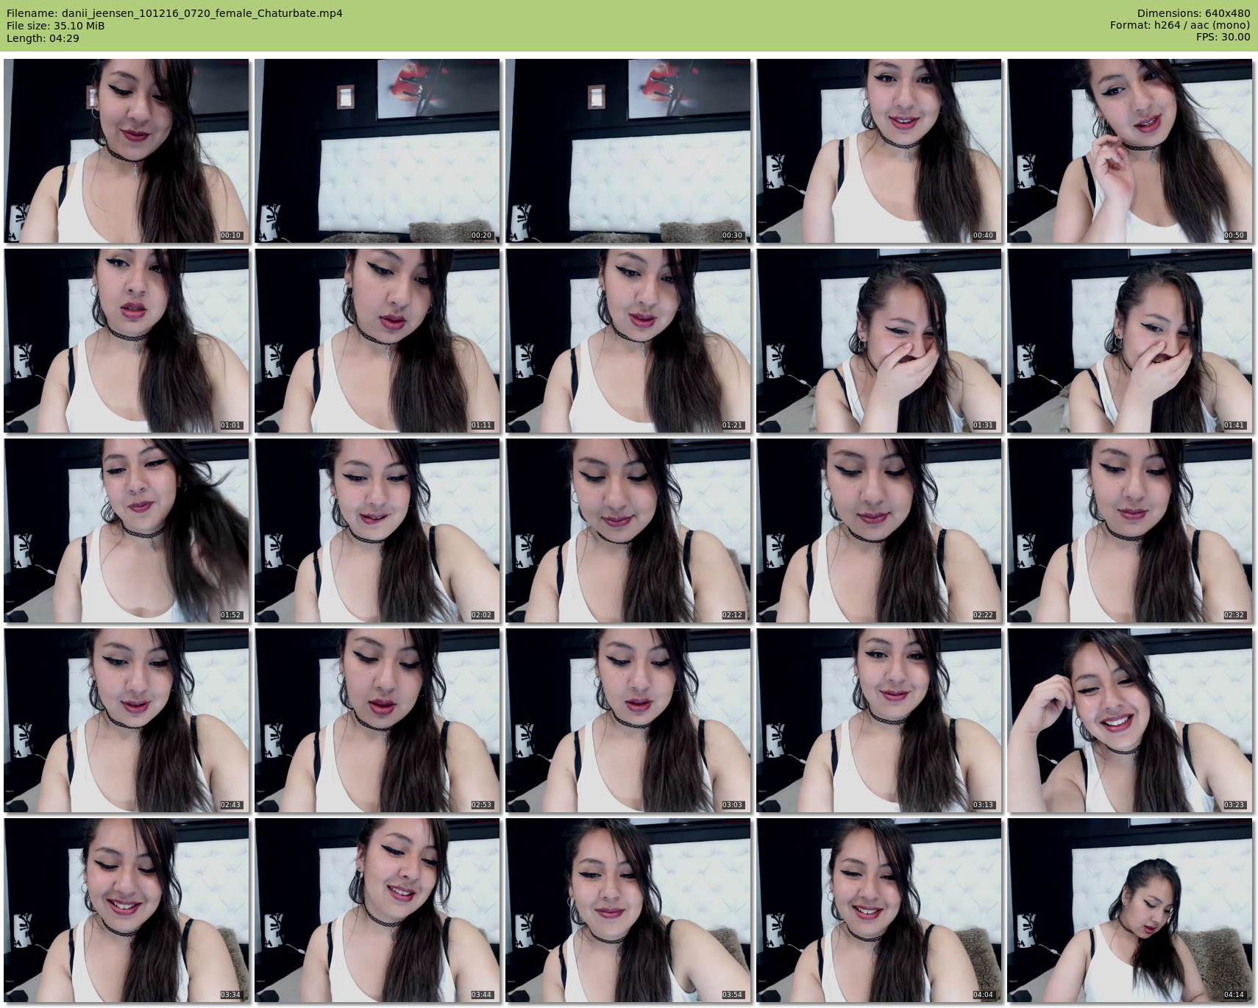Select the frame with timestamp 03:23
This screenshot has width=1258, height=1008.
(1130, 720)
